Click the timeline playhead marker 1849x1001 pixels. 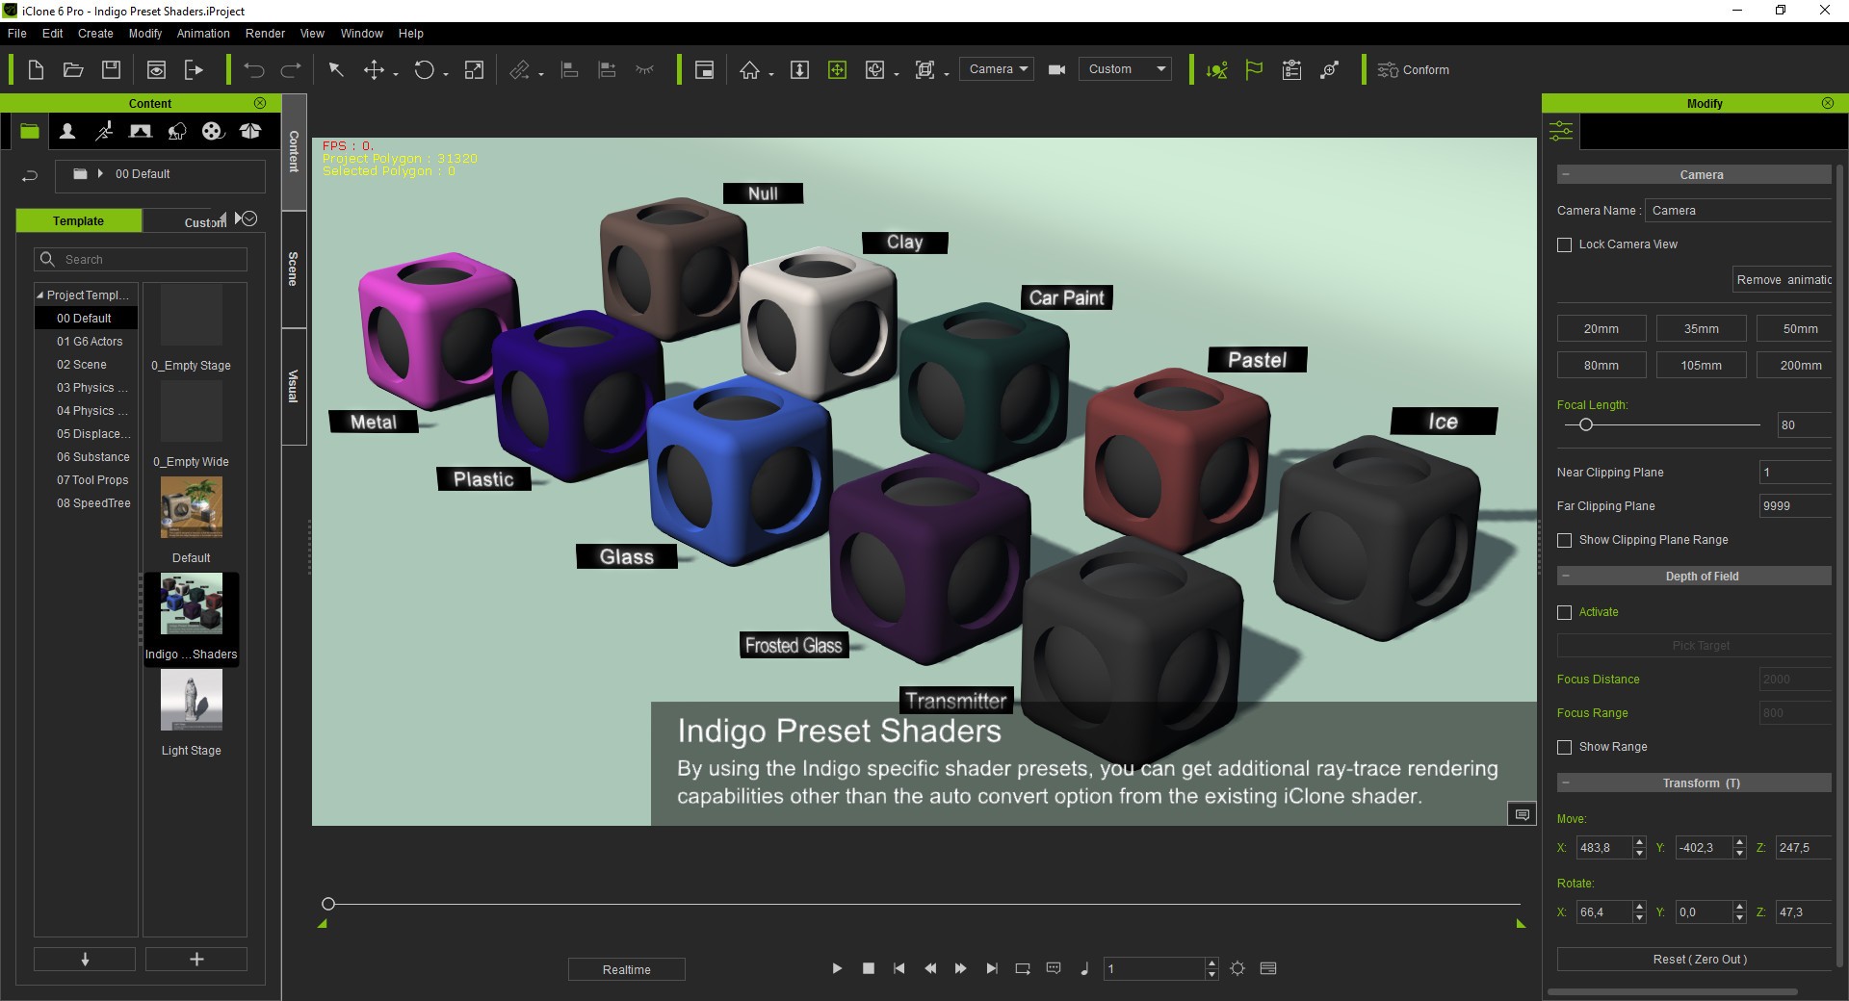pyautogui.click(x=328, y=904)
